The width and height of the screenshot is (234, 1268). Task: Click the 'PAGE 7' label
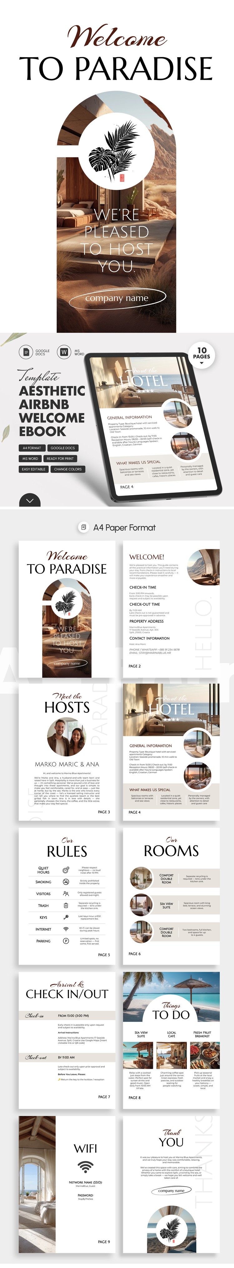click(104, 1097)
